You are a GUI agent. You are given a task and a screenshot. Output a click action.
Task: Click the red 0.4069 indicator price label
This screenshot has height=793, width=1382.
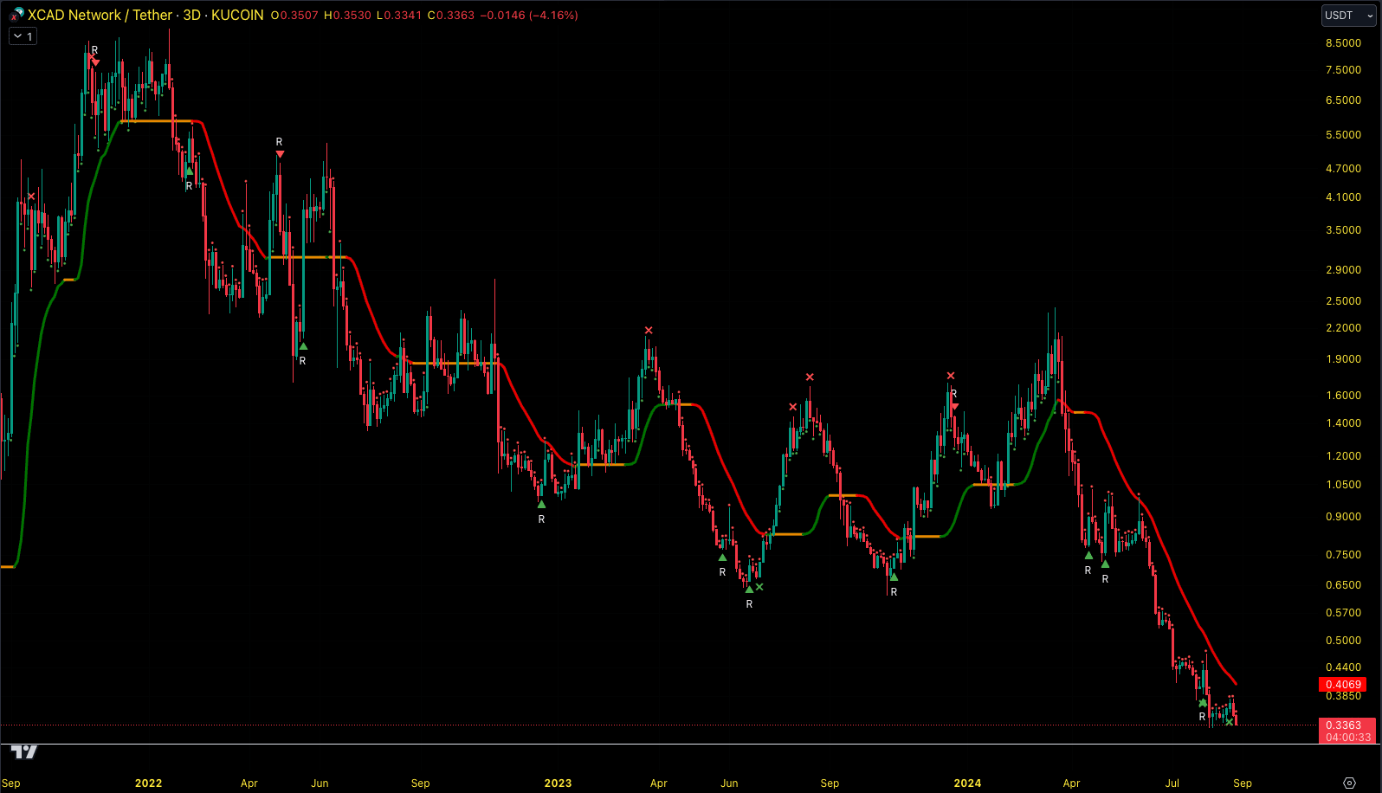pos(1343,685)
